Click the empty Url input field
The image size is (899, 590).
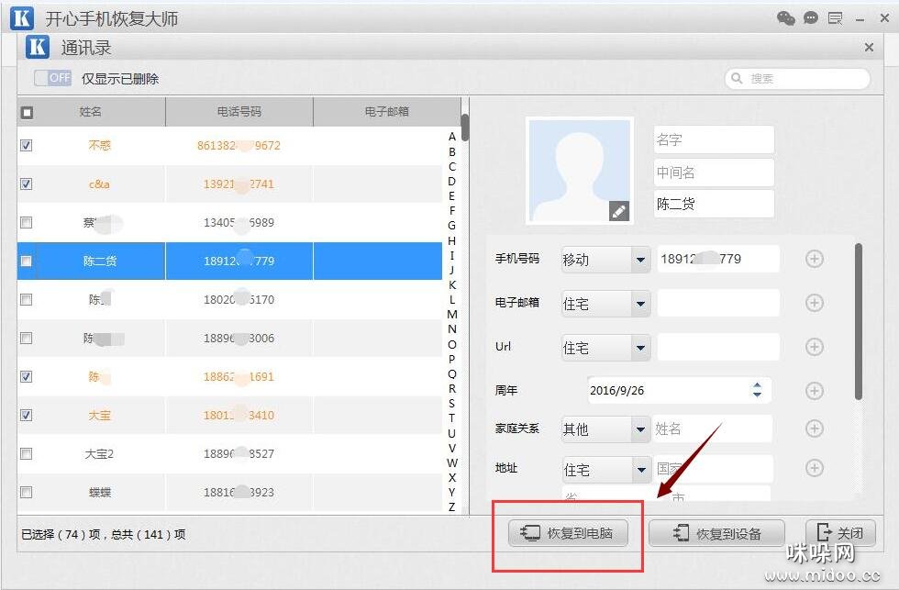(x=718, y=347)
